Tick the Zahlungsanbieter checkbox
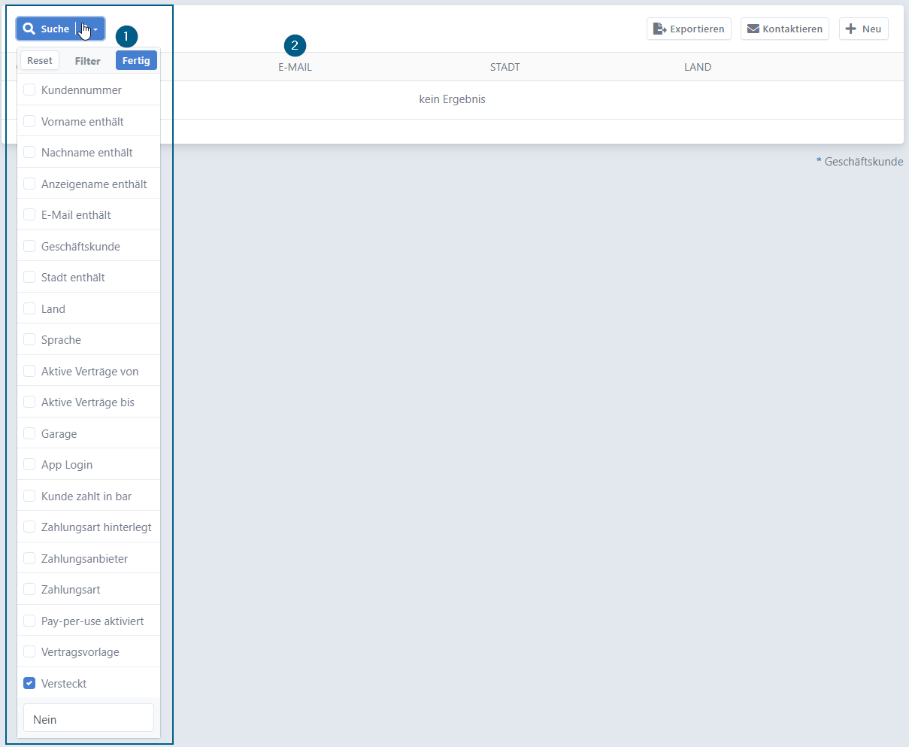 [29, 558]
